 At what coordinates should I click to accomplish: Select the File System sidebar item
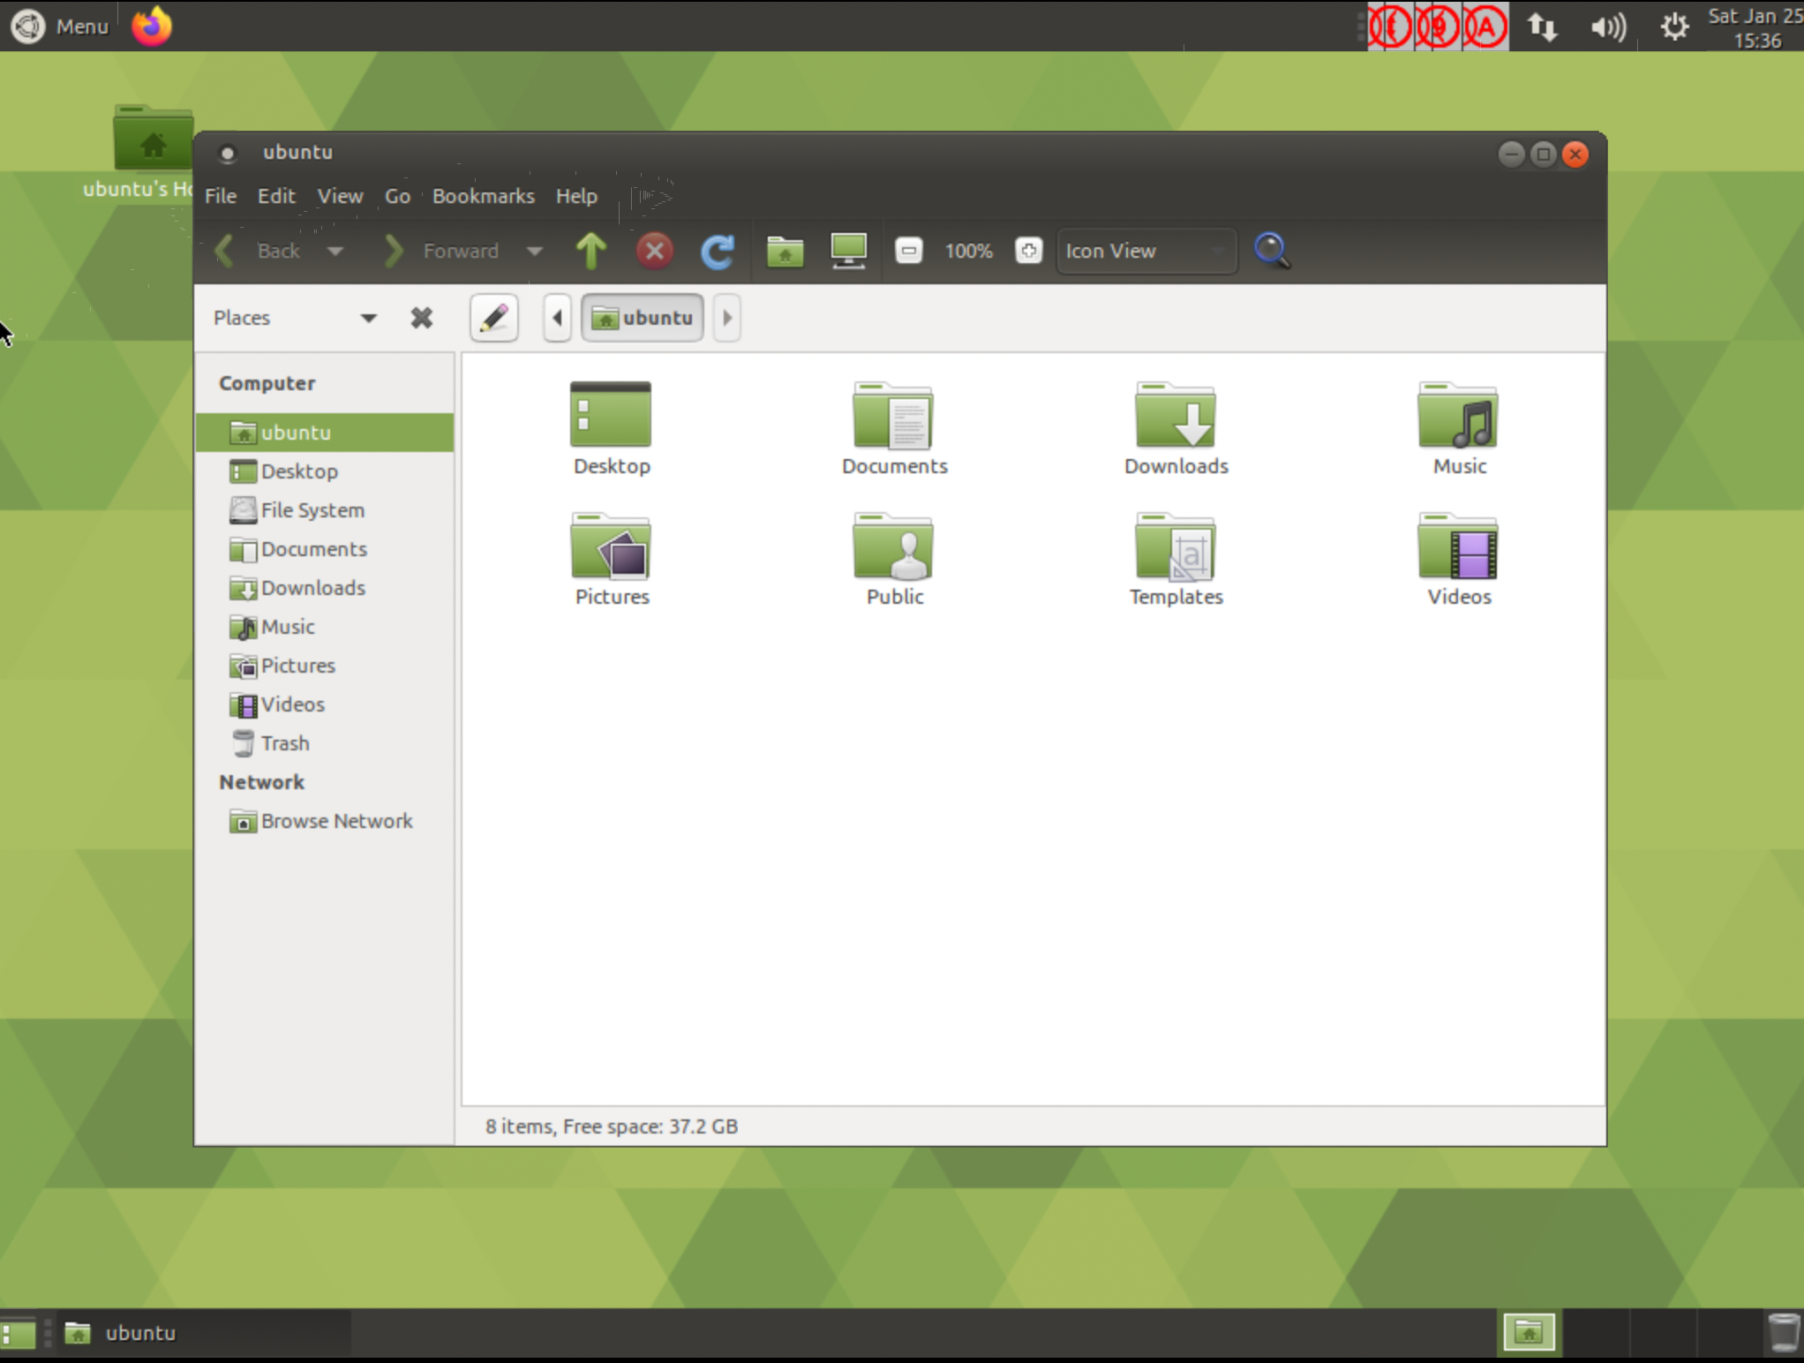[312, 509]
